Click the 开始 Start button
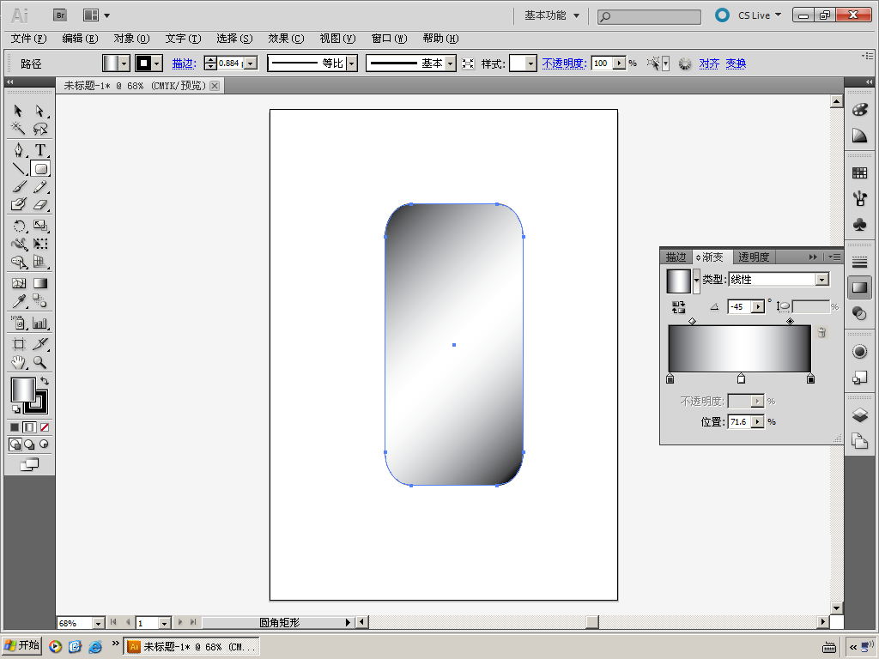This screenshot has width=879, height=659. (22, 646)
